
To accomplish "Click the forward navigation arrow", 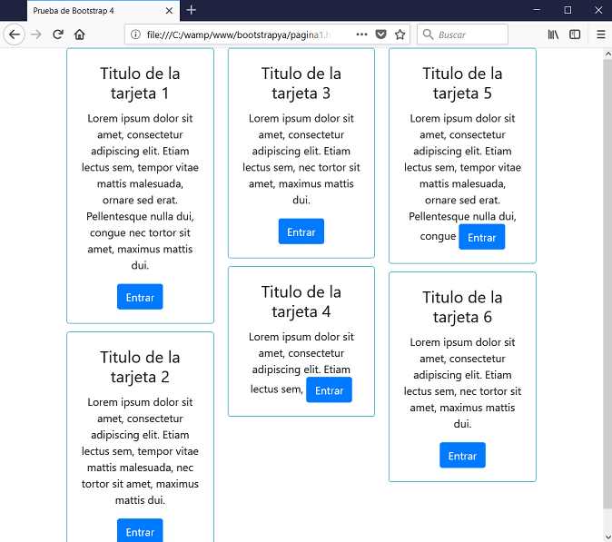I will pos(36,34).
